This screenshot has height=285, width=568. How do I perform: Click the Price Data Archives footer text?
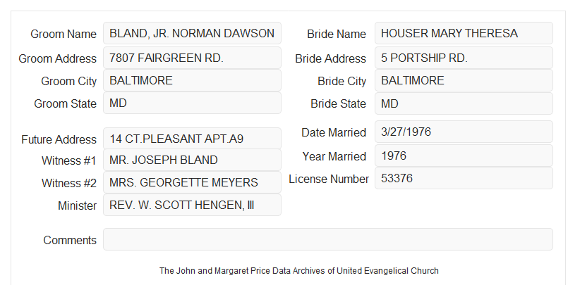299,270
